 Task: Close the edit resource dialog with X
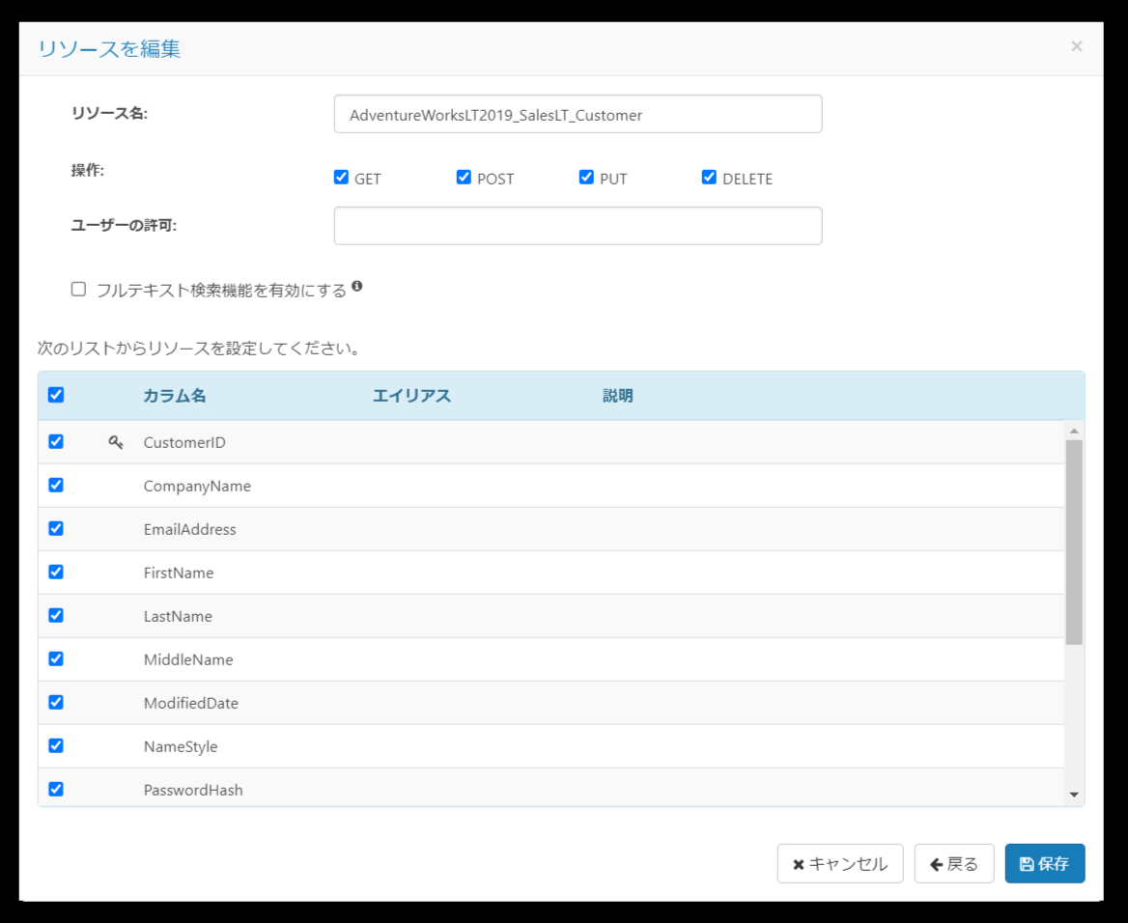click(x=1076, y=46)
